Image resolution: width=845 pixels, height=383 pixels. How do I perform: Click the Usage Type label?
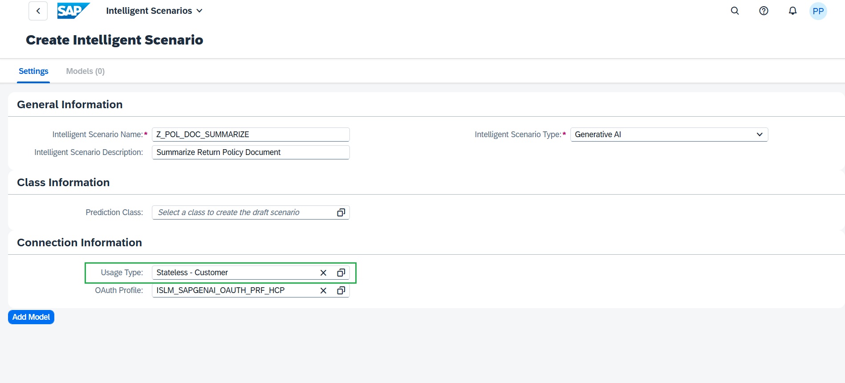(122, 273)
